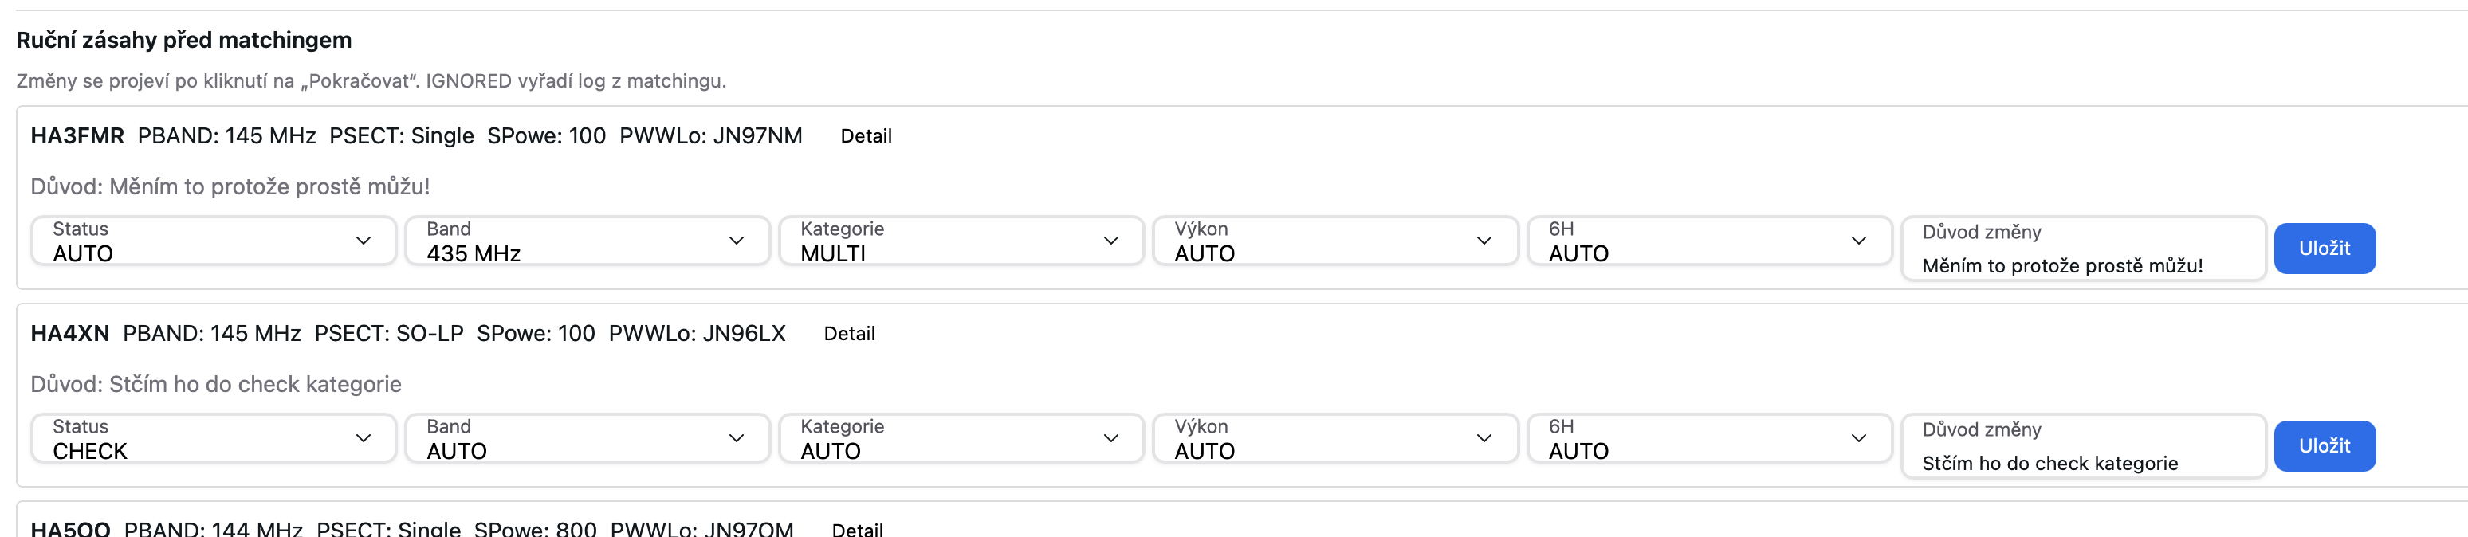Image resolution: width=2468 pixels, height=537 pixels.
Task: Open Band dropdown showing 435 MHz
Action: pyautogui.click(x=587, y=241)
